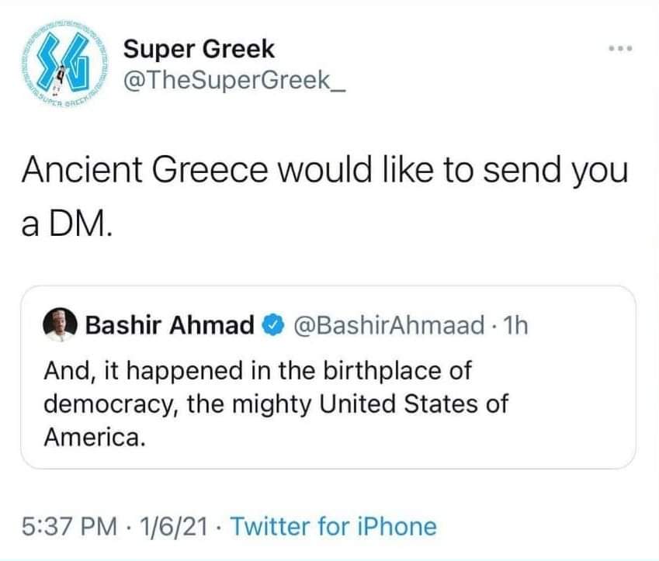Click the name Super Greek
Screen dimensions: 659x561
click(196, 48)
